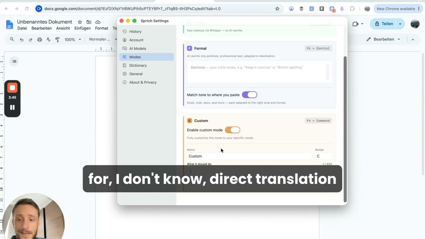Run spelling and grammar check
Screen dimensions: 425x239
click(x=48, y=40)
